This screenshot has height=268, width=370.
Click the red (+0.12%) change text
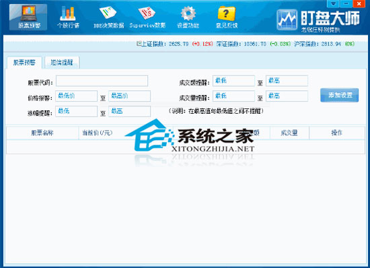pos(202,44)
